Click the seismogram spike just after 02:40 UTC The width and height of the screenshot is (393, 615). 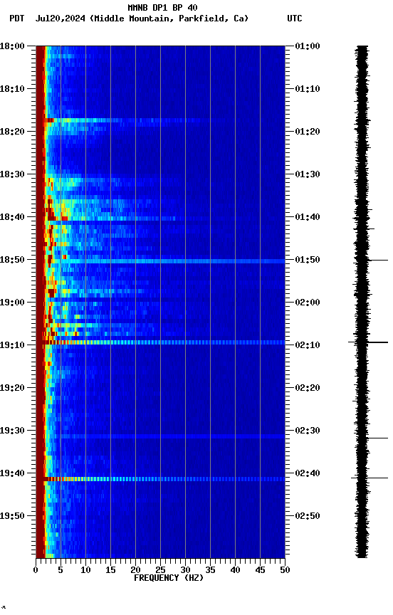(x=370, y=478)
